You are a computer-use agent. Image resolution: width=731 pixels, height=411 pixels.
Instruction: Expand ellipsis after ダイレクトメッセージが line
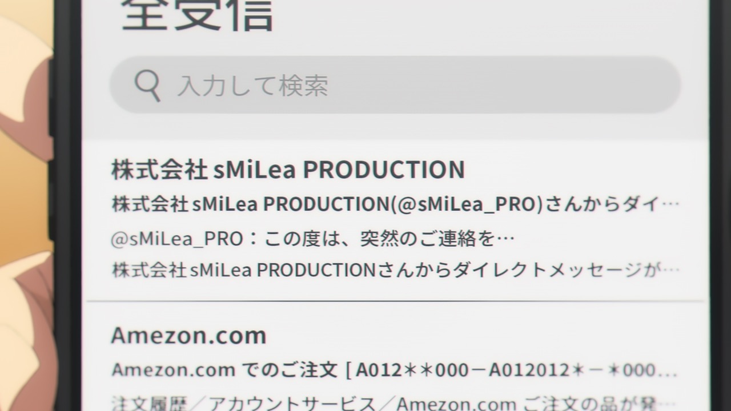tap(672, 270)
